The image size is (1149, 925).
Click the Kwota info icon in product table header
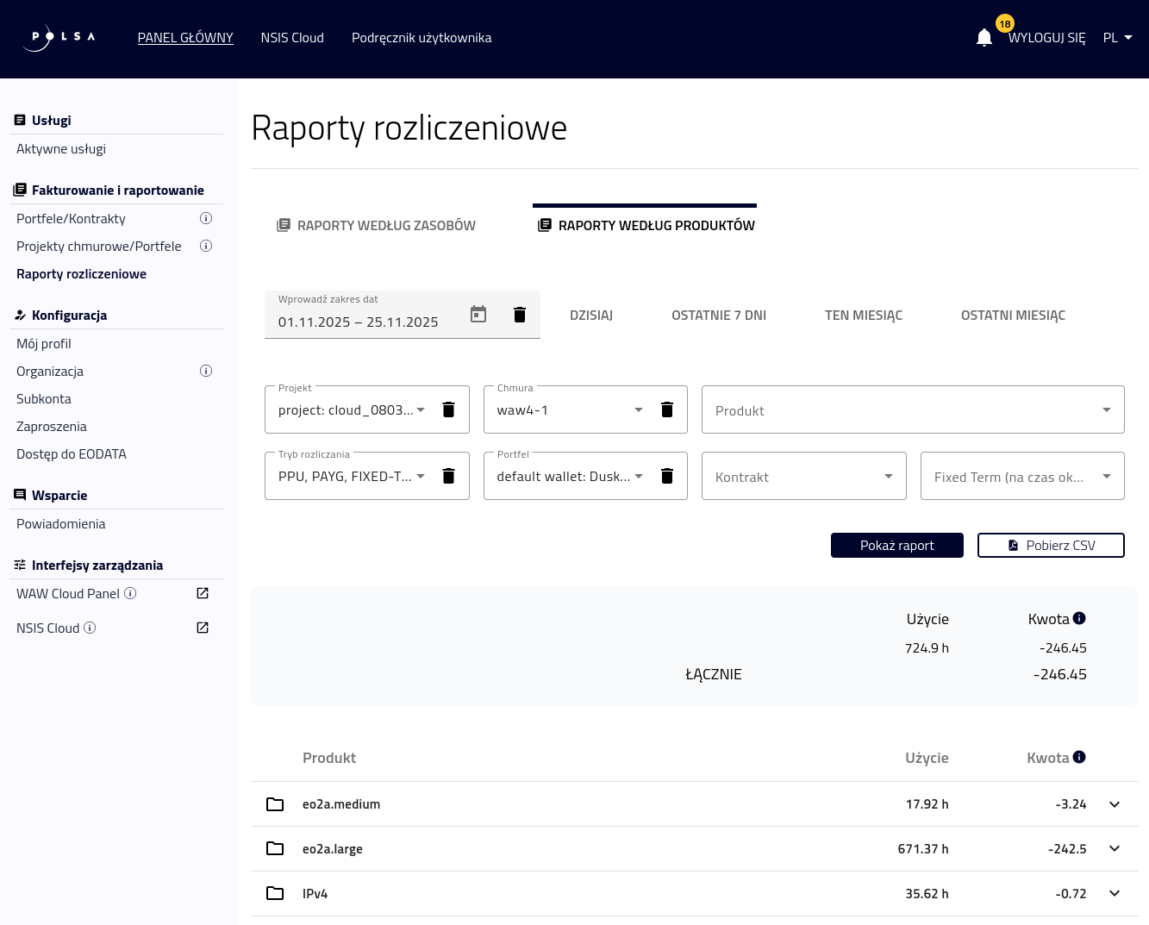coord(1079,757)
